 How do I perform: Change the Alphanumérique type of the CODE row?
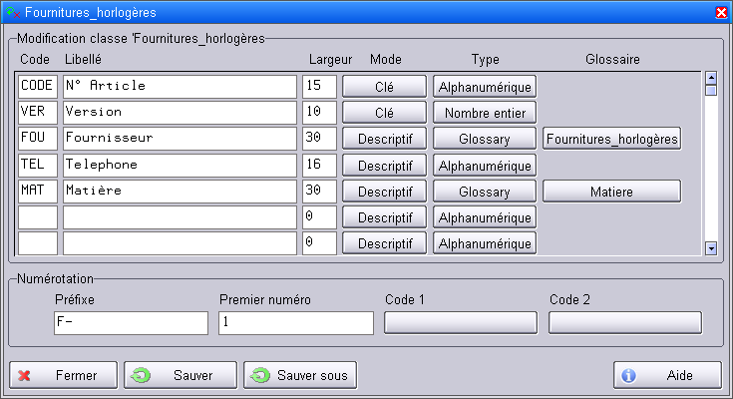[x=485, y=87]
